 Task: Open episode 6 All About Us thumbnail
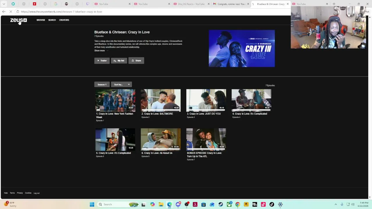[x=161, y=139]
